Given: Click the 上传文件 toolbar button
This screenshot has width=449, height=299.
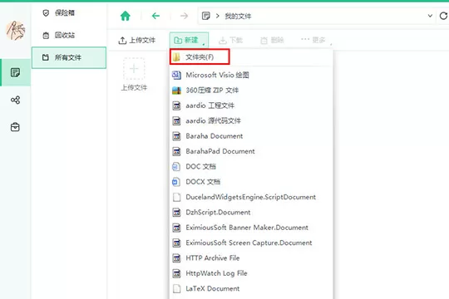Looking at the screenshot, I should [x=137, y=41].
